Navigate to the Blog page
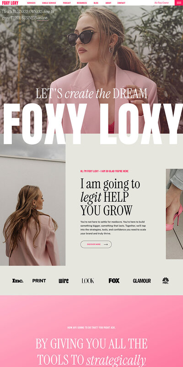This screenshot has height=367, width=183. pyautogui.click(x=96, y=3)
